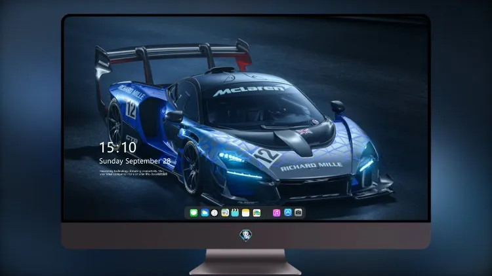
Task: Click the small tagline text under the date
Action: pyautogui.click(x=133, y=173)
